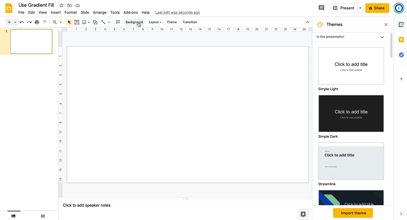Start the slideshow with Present
407x220 pixels.
344,8
